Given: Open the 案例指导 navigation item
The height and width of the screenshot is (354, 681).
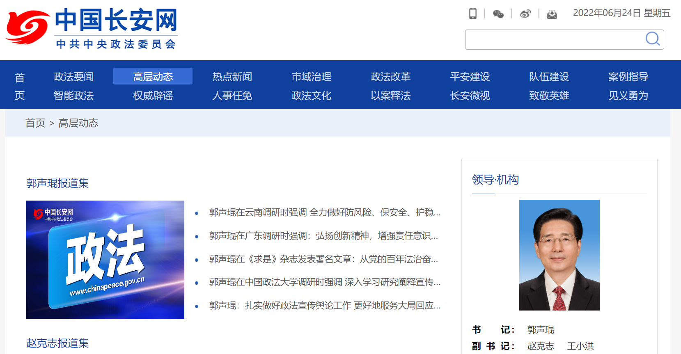Looking at the screenshot, I should [x=628, y=77].
